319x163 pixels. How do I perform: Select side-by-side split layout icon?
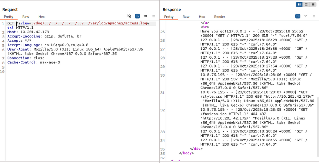click(x=299, y=4)
